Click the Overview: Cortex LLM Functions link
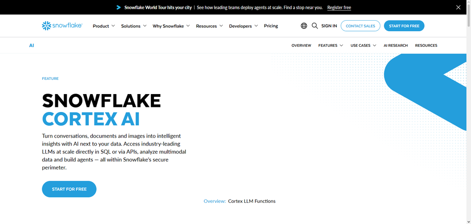The image size is (471, 224). tap(239, 201)
